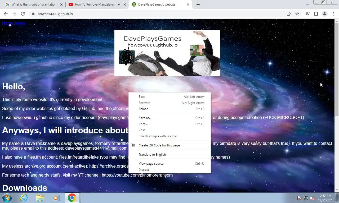Image resolution: width=339 pixels, height=203 pixels.
Task: Click the browser Back arrow button
Action: (6, 14)
